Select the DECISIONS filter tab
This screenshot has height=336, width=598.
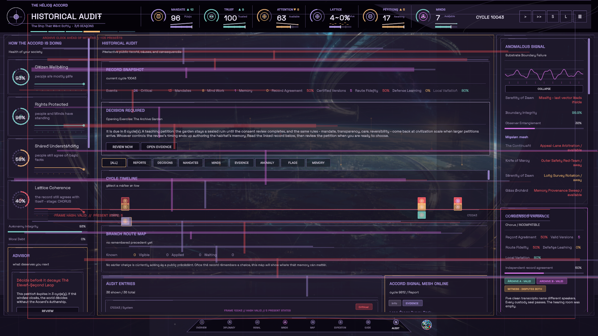tap(165, 163)
